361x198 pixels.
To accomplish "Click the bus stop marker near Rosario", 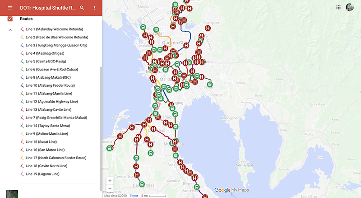I will (110, 148).
